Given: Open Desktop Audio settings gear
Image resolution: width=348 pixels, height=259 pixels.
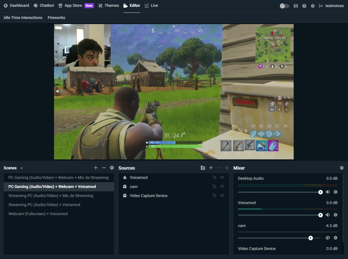Looking at the screenshot, I should coord(336,192).
